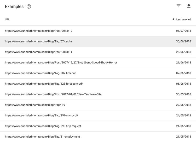Click the URL column header

pos(7,19)
